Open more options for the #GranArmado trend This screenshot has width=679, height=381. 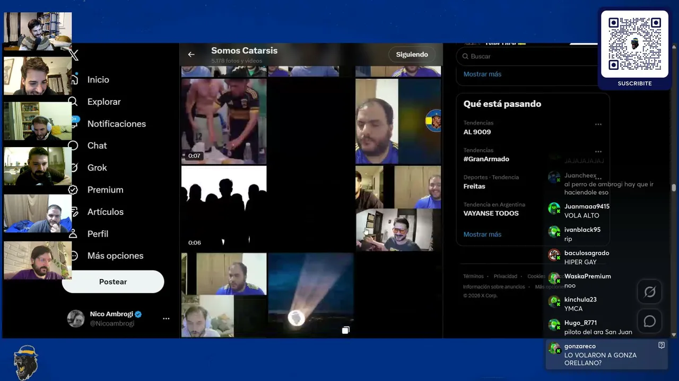pyautogui.click(x=598, y=151)
